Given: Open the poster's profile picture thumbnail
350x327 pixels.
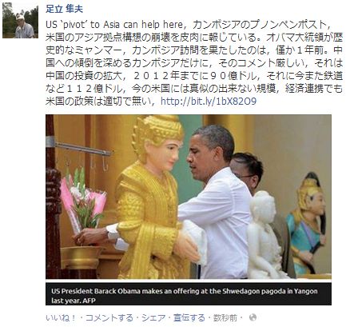Looking at the screenshot, I should pos(20,21).
